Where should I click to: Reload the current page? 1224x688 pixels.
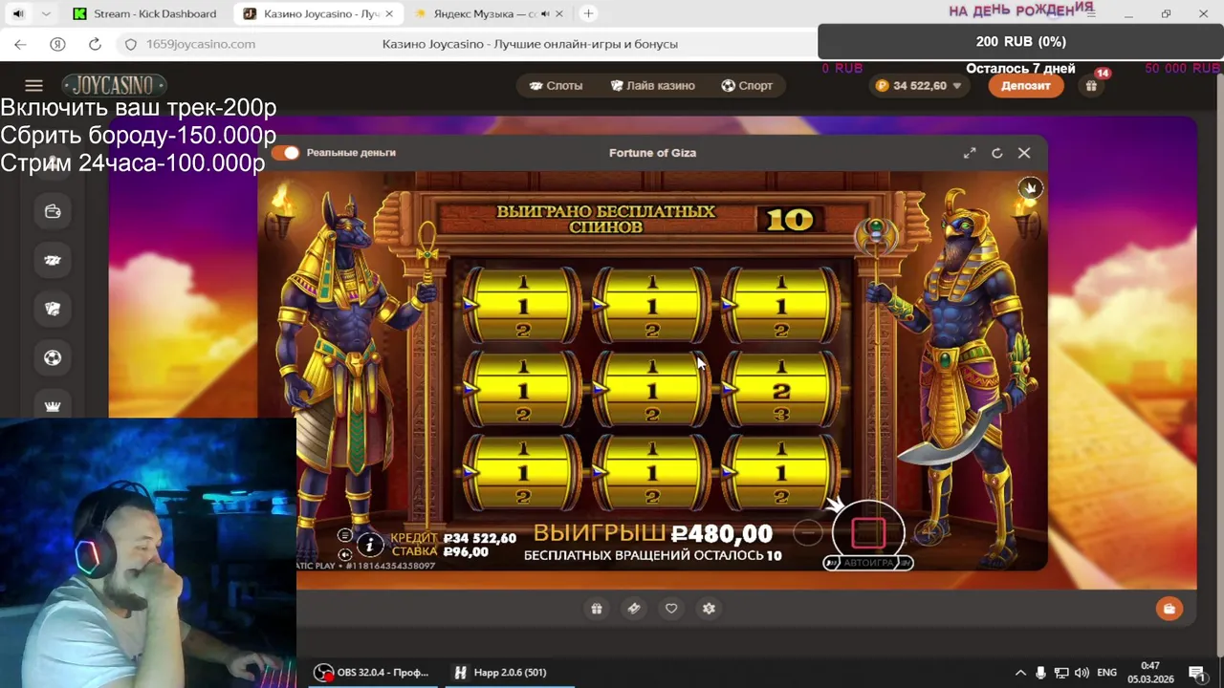tap(95, 44)
